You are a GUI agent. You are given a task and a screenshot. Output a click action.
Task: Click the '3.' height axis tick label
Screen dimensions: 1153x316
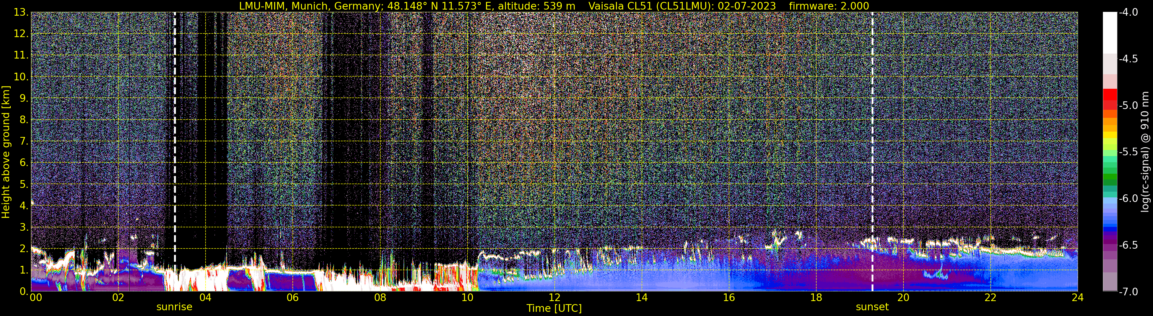point(24,227)
